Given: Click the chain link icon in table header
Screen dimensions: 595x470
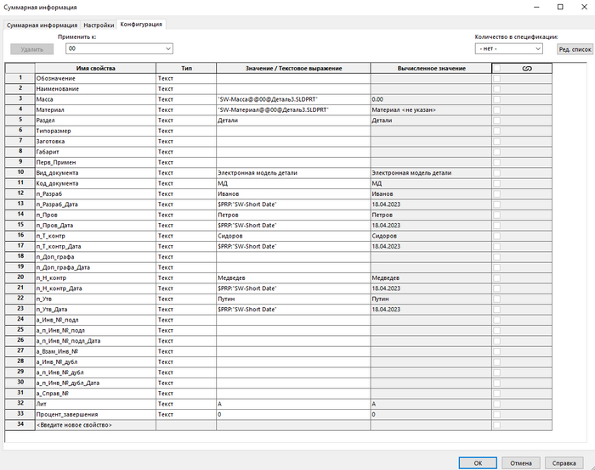Looking at the screenshot, I should 527,67.
